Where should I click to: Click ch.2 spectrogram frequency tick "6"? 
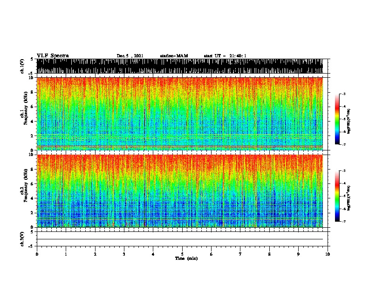coord(33,184)
